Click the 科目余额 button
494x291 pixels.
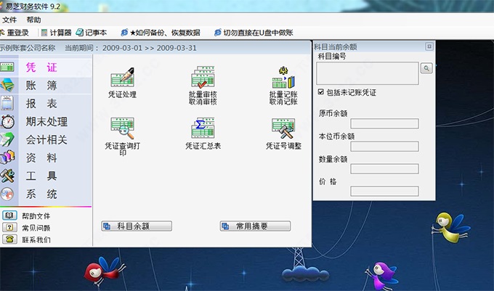tap(137, 226)
